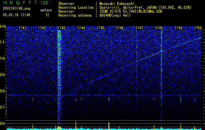Viewport: 205px width, 130px height.
Task: Click the HROFFT program title text
Action: pyautogui.click(x=20, y=2)
